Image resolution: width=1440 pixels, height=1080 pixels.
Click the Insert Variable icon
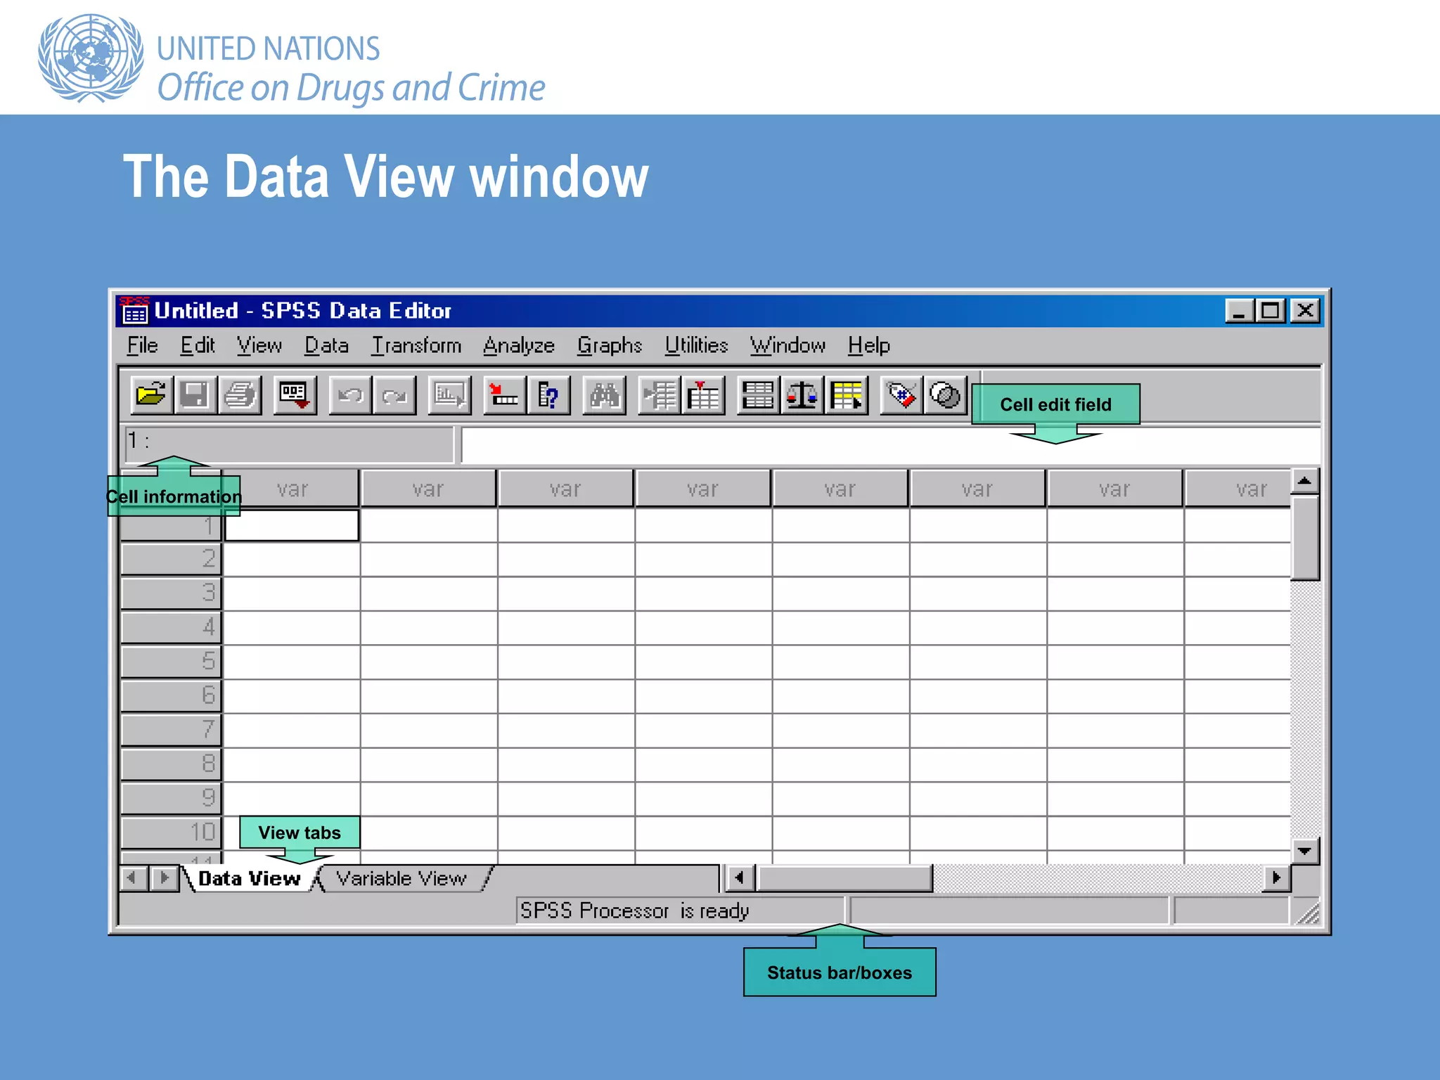(703, 395)
